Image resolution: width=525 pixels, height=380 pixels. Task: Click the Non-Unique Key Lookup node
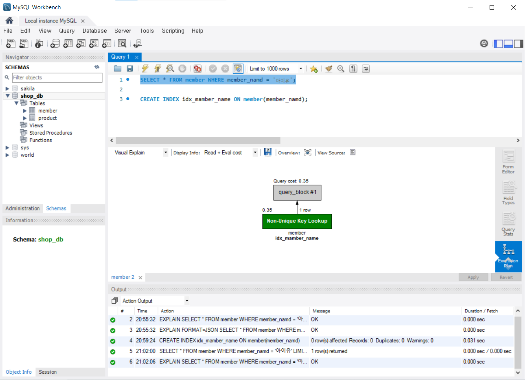[x=297, y=221]
